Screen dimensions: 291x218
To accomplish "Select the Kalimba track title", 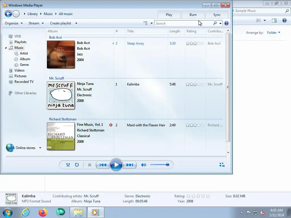I will pos(133,84).
